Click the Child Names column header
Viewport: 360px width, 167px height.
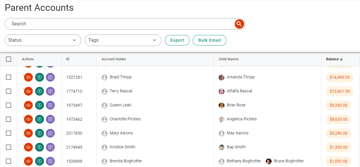[x=229, y=59]
